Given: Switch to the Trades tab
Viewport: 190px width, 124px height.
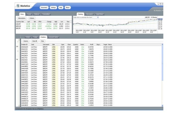Looking at the screenshot, I should pyautogui.click(x=35, y=37).
